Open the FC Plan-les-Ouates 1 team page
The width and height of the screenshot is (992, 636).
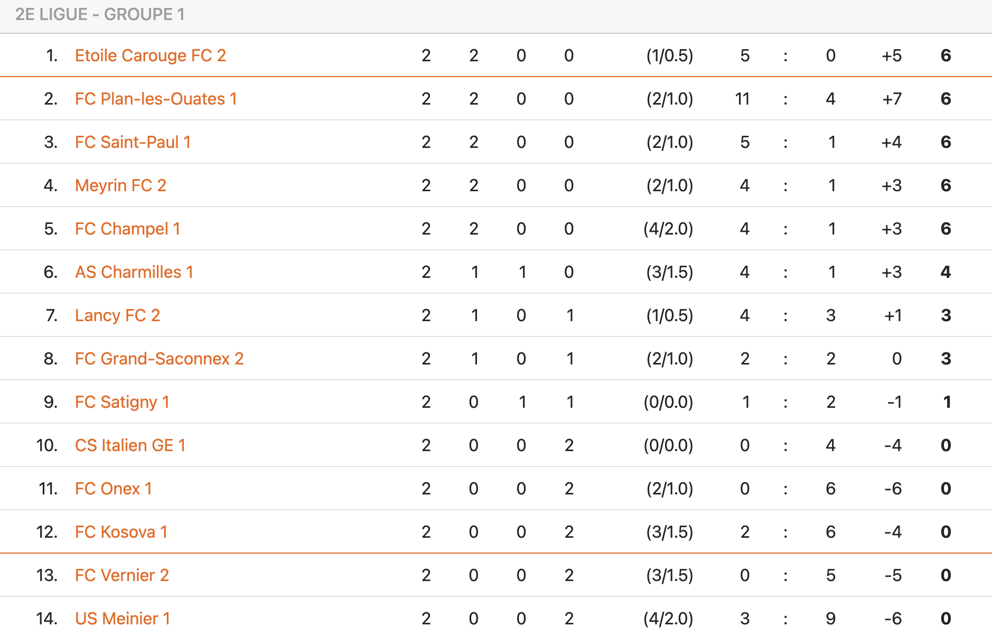156,99
